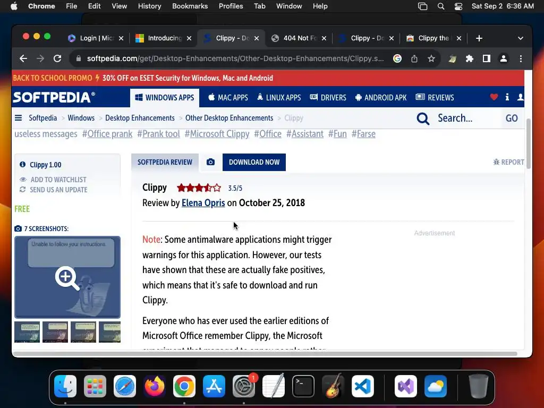544x408 pixels.
Task: Open the Google icon in the address bar
Action: [x=397, y=58]
